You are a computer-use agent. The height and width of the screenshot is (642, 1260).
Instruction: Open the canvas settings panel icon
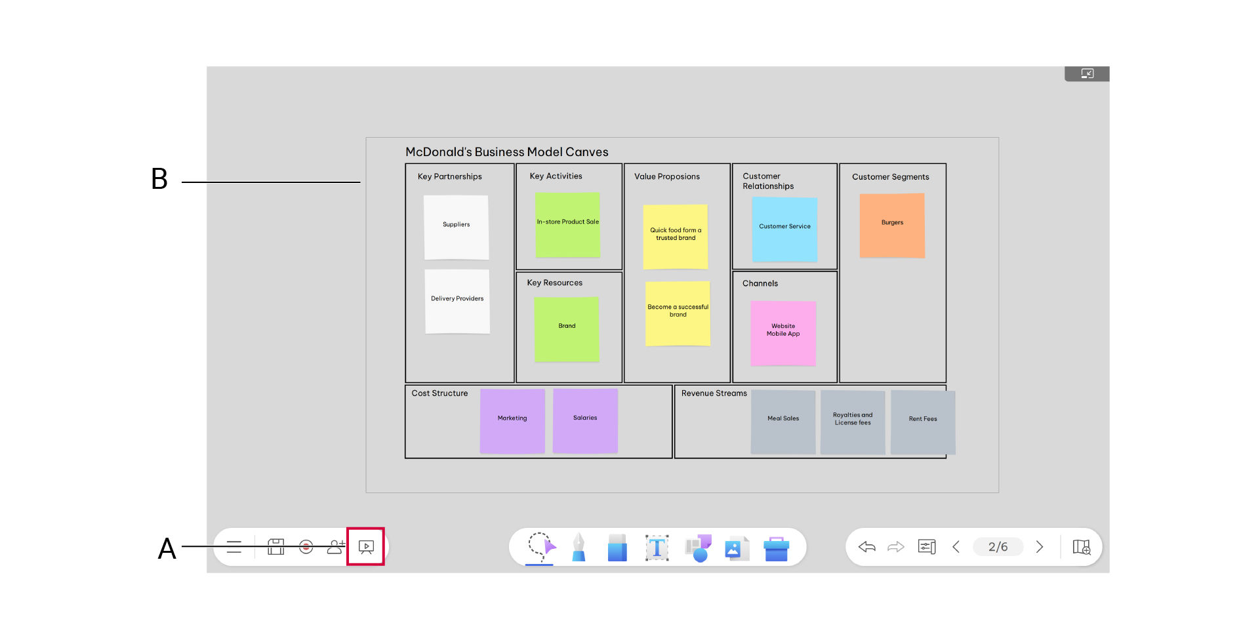927,547
